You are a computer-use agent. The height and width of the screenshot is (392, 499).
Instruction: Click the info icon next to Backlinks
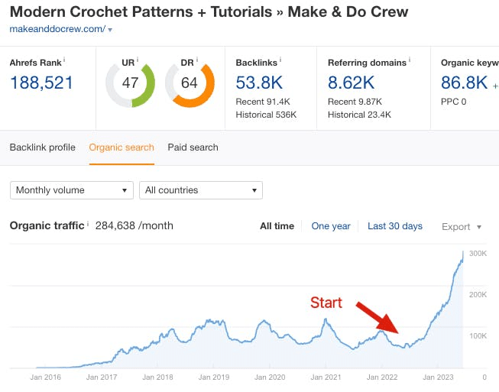click(x=280, y=60)
